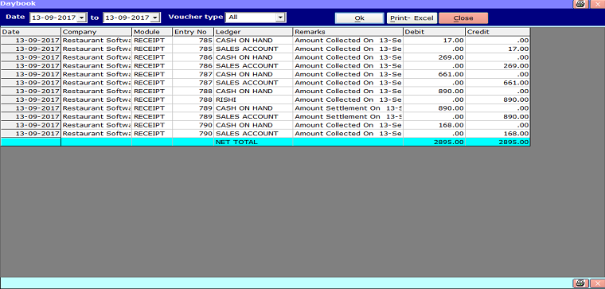Select the Company column header
The image size is (605, 289).
pyautogui.click(x=96, y=32)
